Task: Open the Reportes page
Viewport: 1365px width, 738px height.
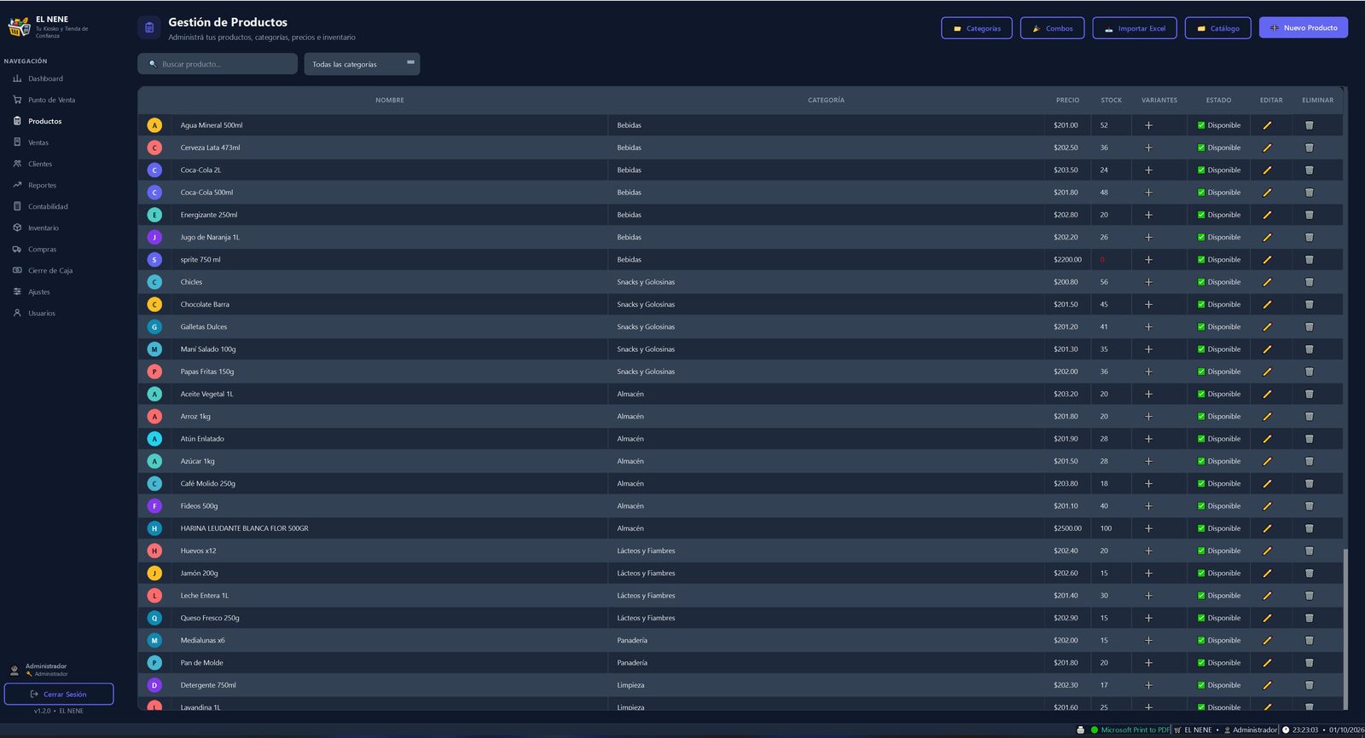Action: tap(42, 185)
